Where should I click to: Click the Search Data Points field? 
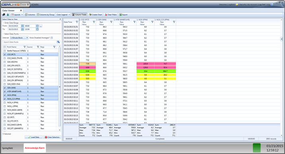pyautogui.click(x=29, y=42)
